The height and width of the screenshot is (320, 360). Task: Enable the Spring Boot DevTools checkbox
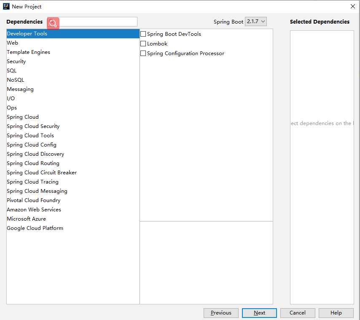(143, 34)
